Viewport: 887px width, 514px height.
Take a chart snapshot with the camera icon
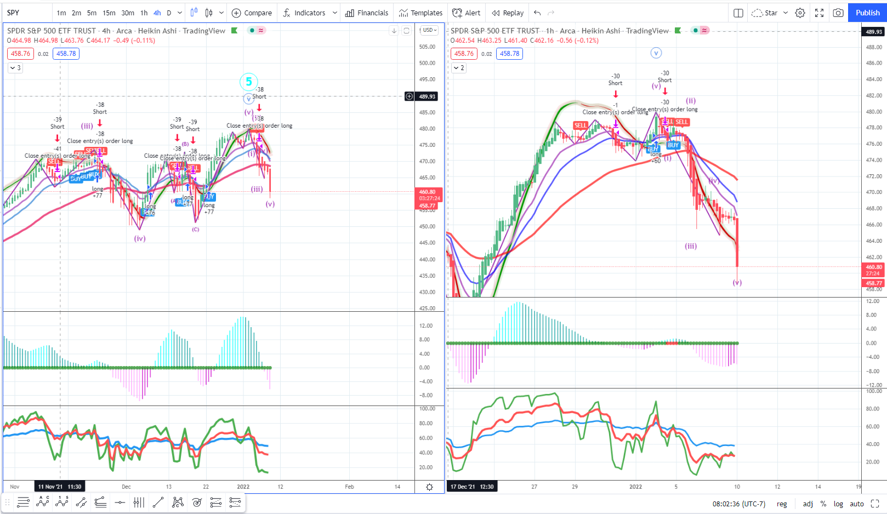click(x=838, y=13)
